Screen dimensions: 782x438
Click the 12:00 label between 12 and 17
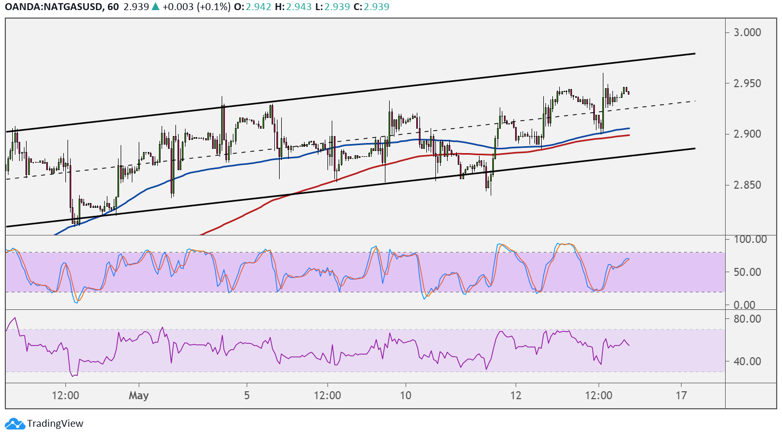pos(599,395)
